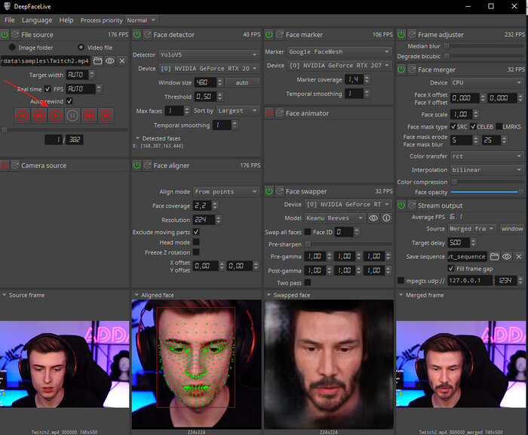
Task: Toggle Face aligner power button
Action: coord(137,165)
